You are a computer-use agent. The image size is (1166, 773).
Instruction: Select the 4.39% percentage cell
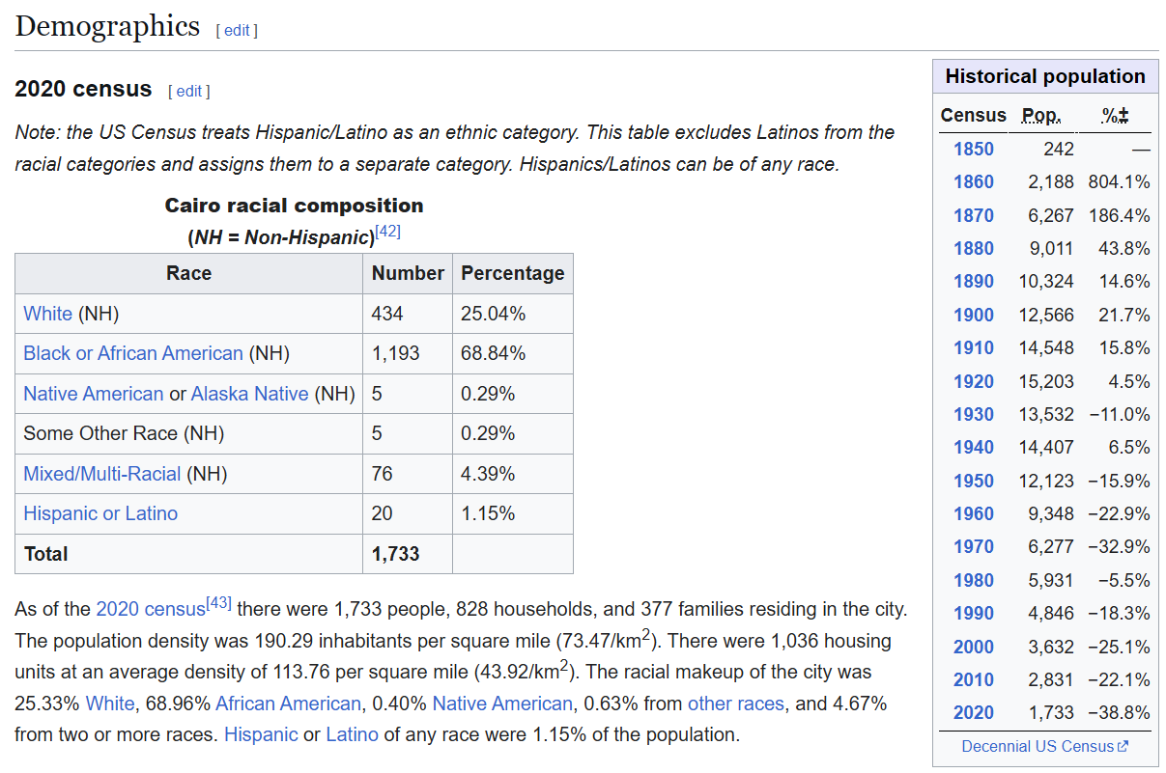pos(513,474)
